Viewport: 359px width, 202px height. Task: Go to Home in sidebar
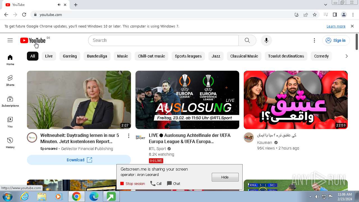click(x=10, y=60)
